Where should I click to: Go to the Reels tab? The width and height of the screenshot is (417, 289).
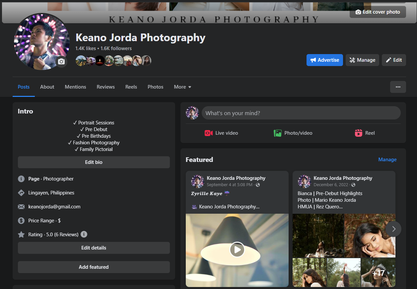click(131, 87)
